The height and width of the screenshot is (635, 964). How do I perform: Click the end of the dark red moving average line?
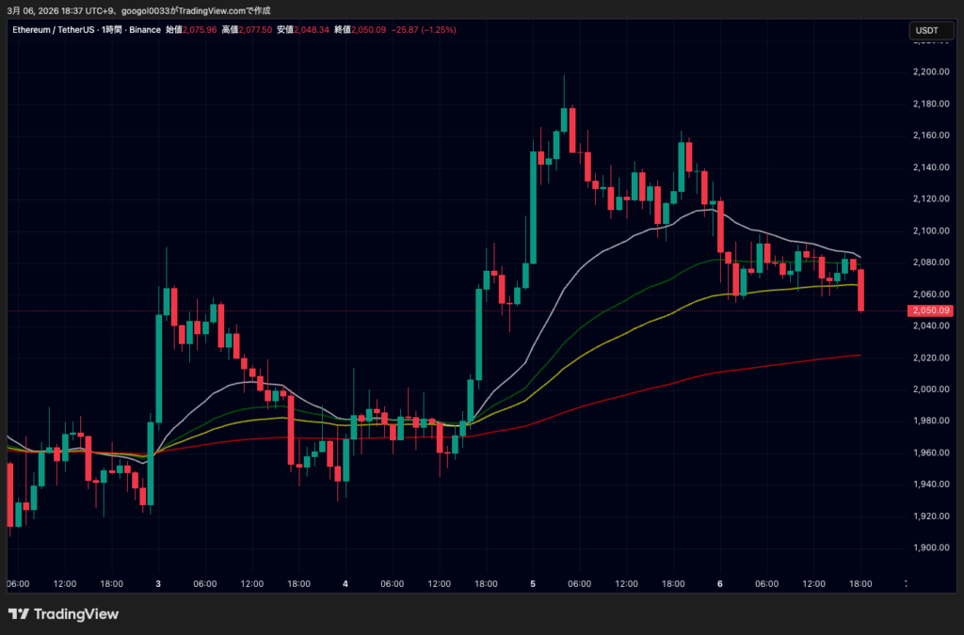pyautogui.click(x=859, y=356)
